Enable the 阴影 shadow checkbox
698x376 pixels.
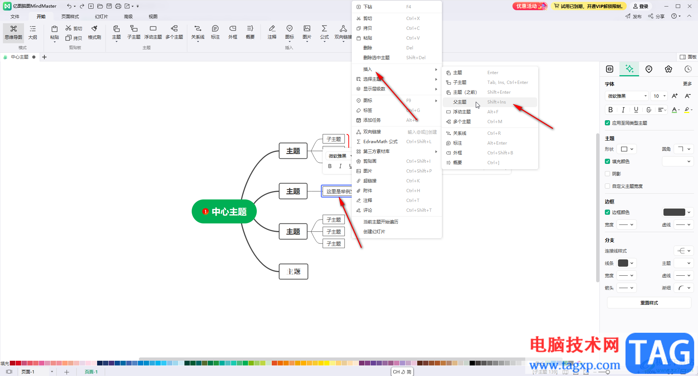coord(607,174)
